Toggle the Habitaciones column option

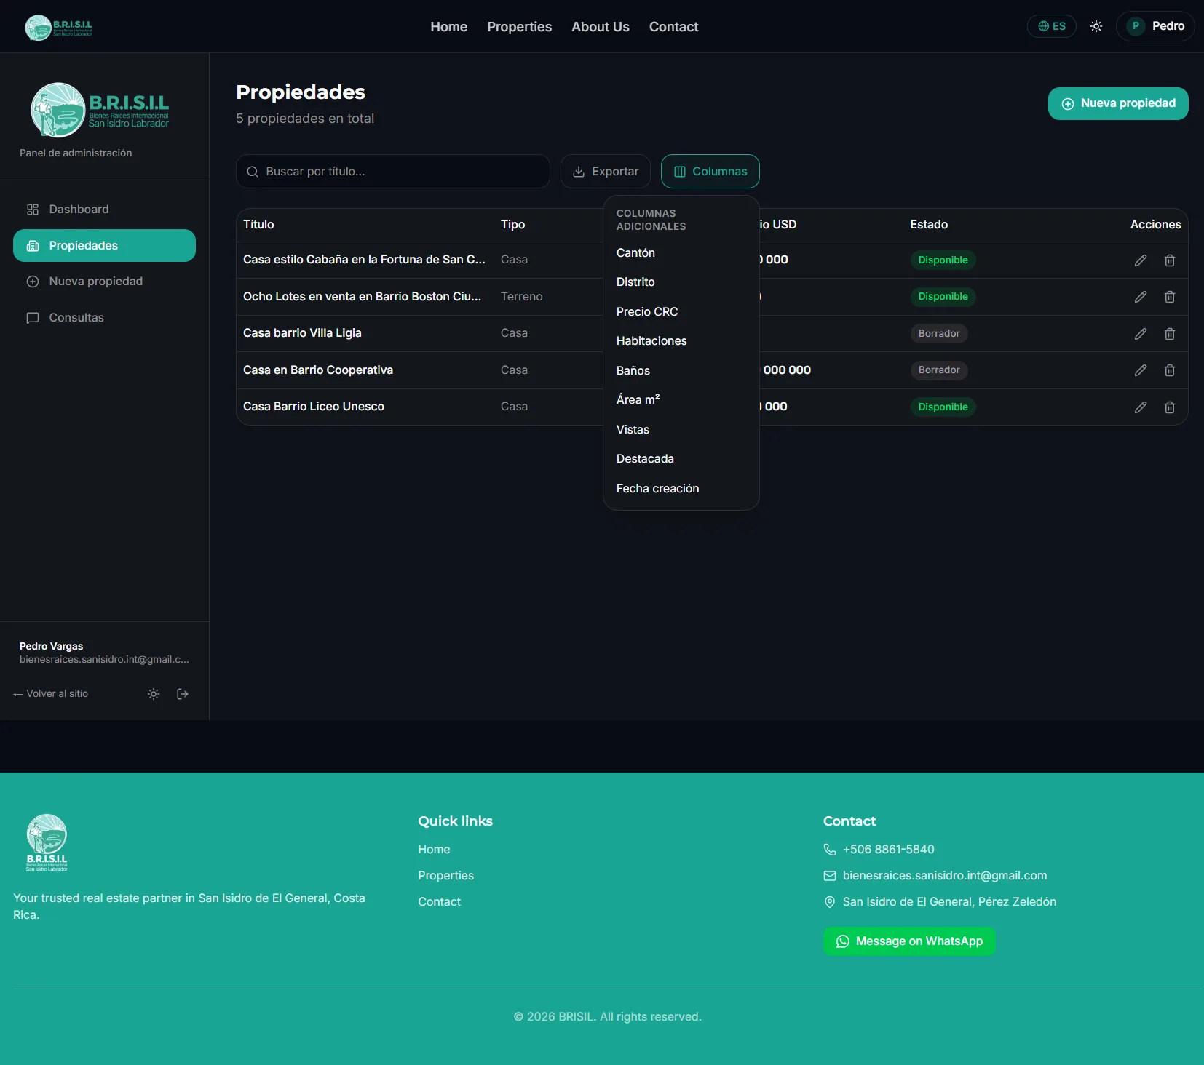[x=681, y=341]
